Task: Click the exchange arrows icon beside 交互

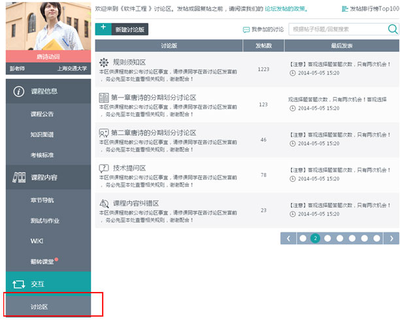Action: tap(18, 284)
